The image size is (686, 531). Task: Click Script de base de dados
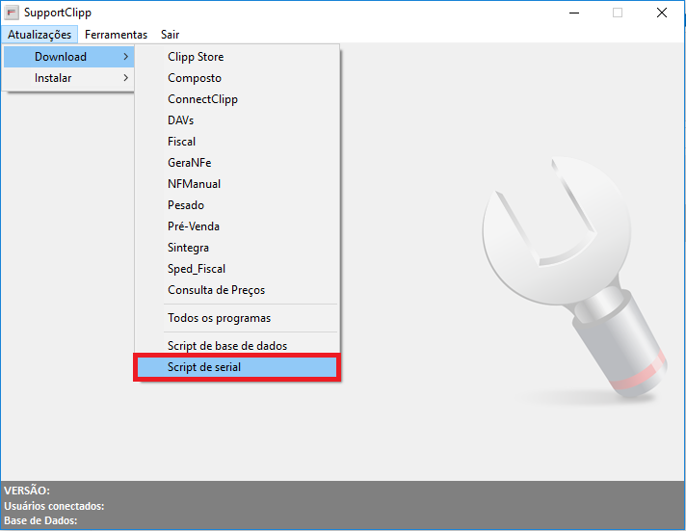click(227, 346)
